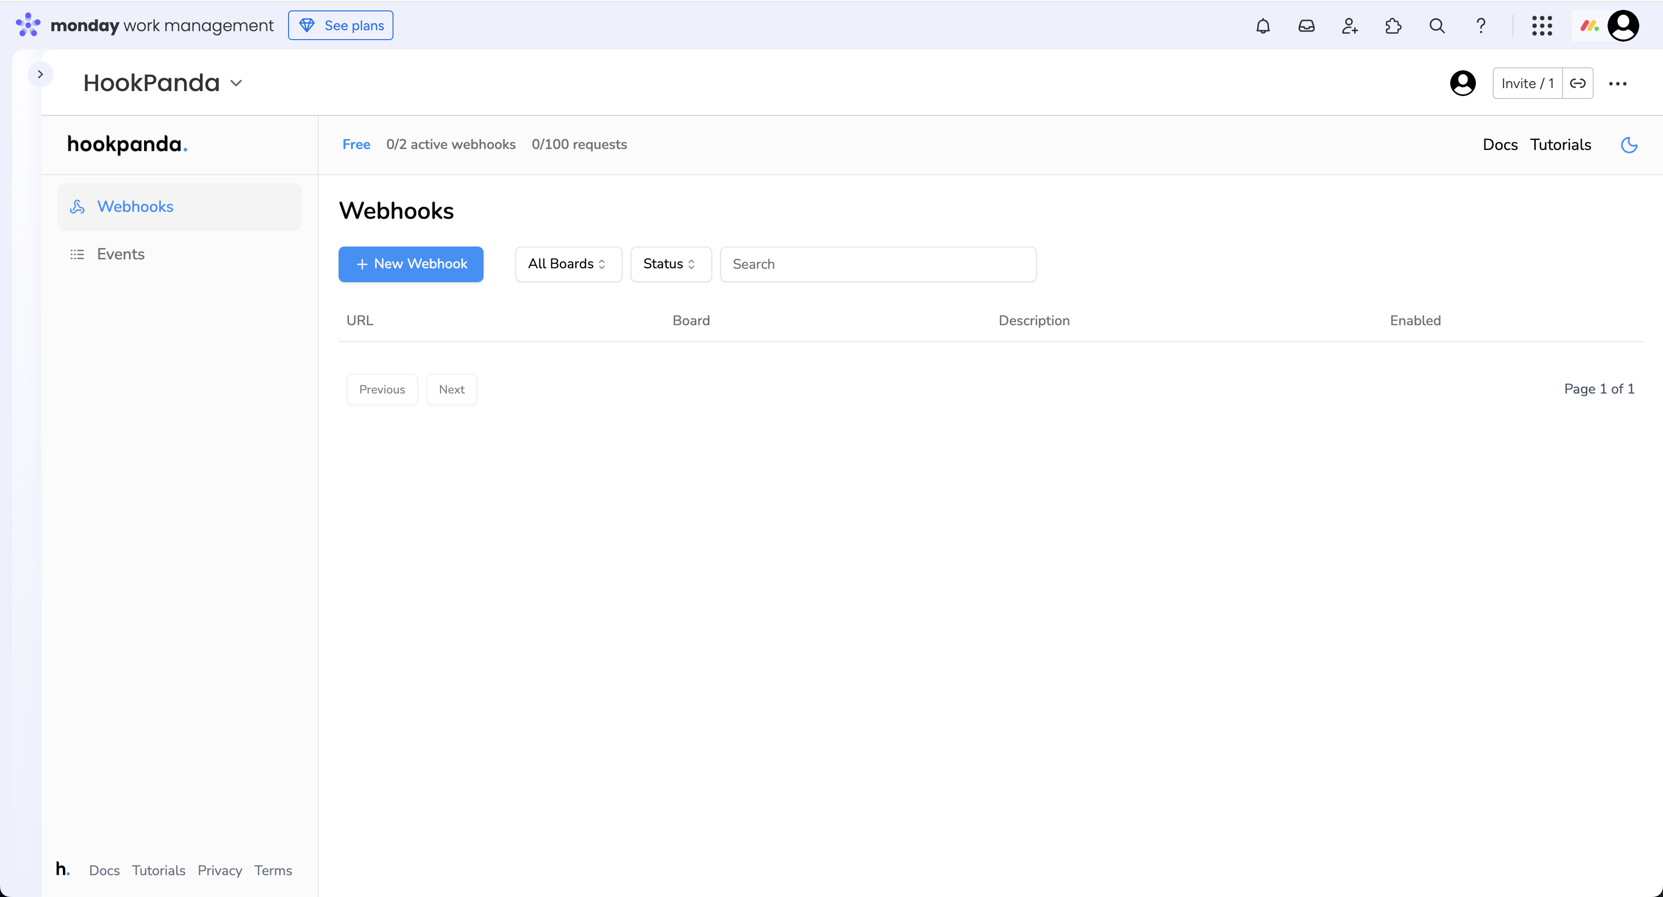
Task: Open the inbox tray icon
Action: [1306, 26]
